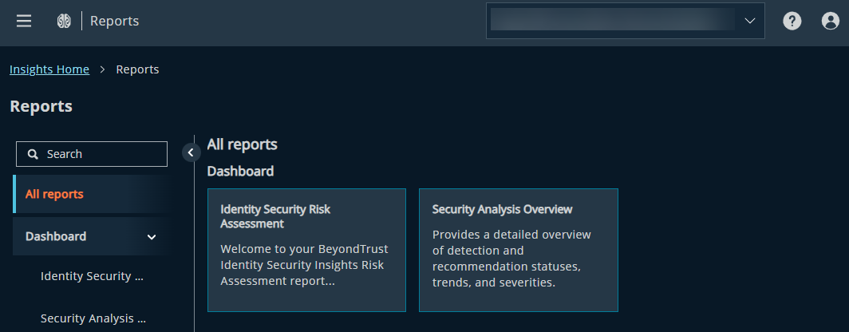Click the 'Welcome to your BeyondTrust' description

[304, 265]
